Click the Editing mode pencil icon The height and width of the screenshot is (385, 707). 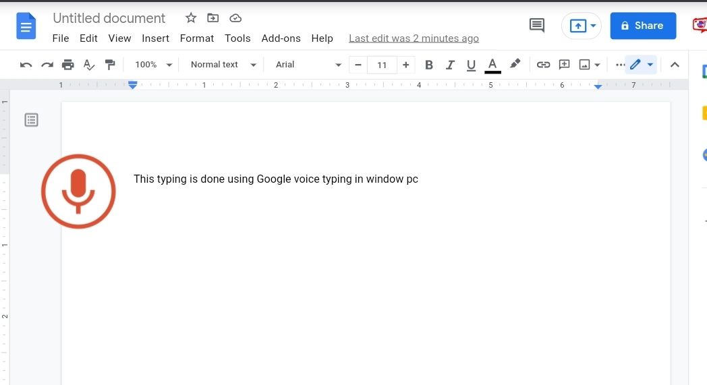coord(635,65)
